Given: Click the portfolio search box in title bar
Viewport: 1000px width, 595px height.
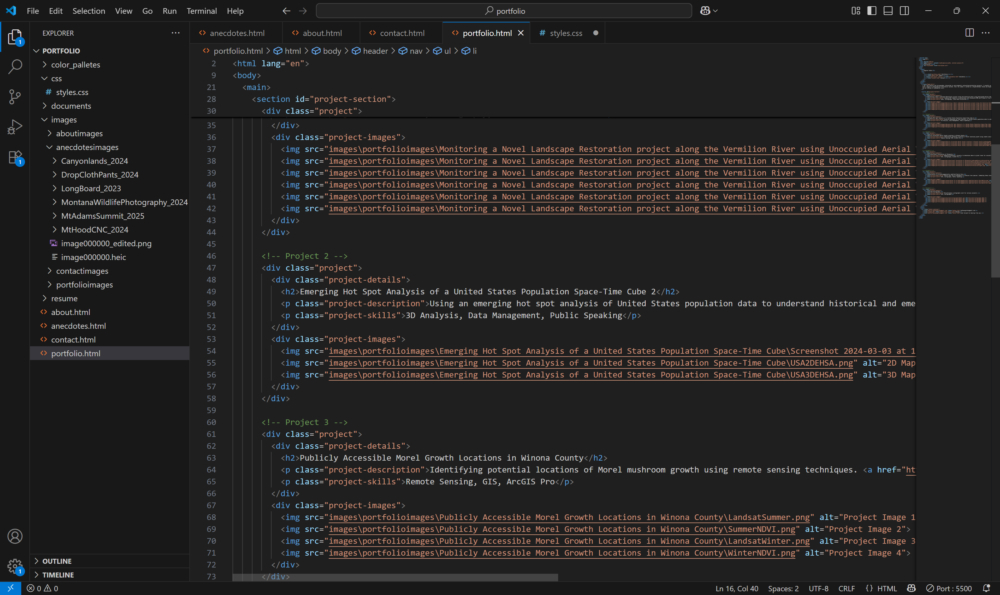Looking at the screenshot, I should [x=504, y=10].
